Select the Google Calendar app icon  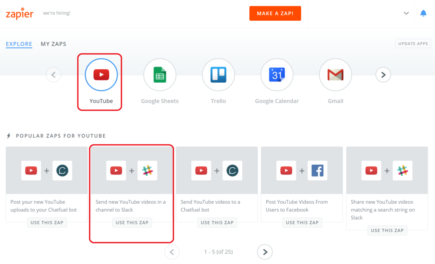click(x=277, y=75)
